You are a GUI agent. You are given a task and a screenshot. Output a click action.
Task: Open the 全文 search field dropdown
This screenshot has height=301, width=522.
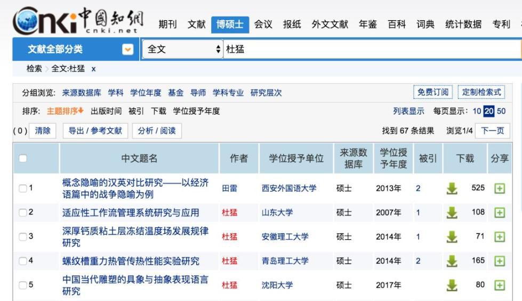[x=181, y=50]
